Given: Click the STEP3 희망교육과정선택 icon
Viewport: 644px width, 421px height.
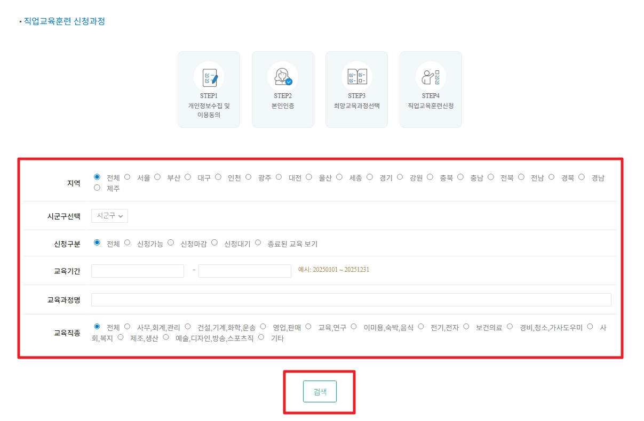Looking at the screenshot, I should [x=356, y=75].
